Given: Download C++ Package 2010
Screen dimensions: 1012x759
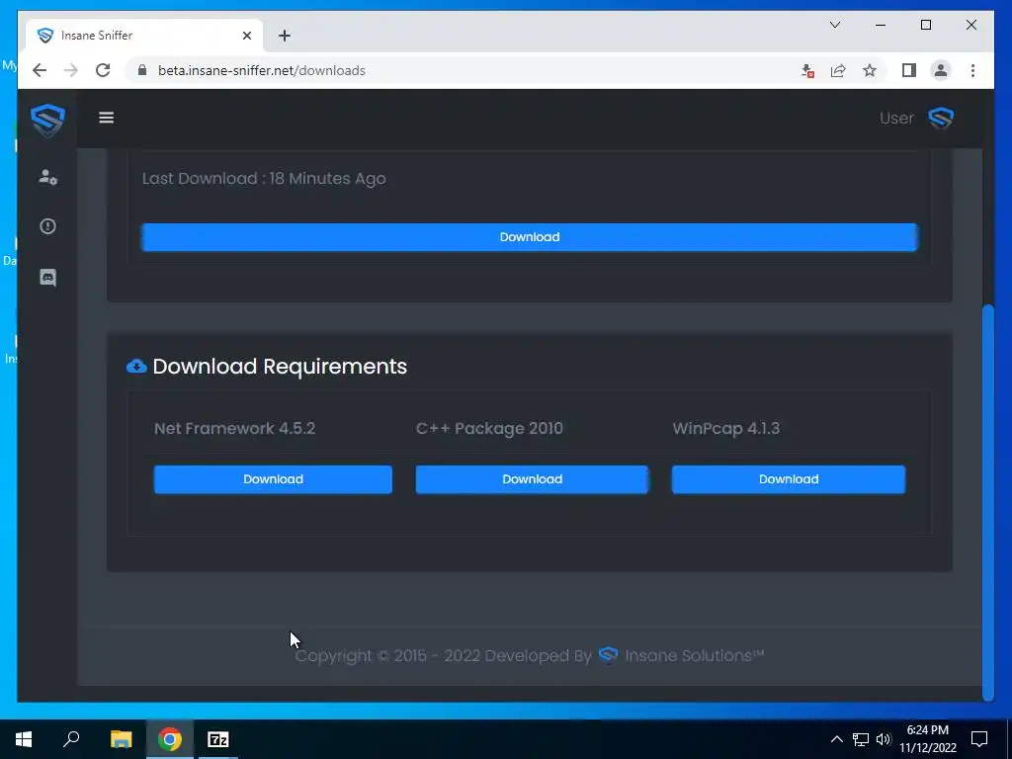Looking at the screenshot, I should 532,479.
